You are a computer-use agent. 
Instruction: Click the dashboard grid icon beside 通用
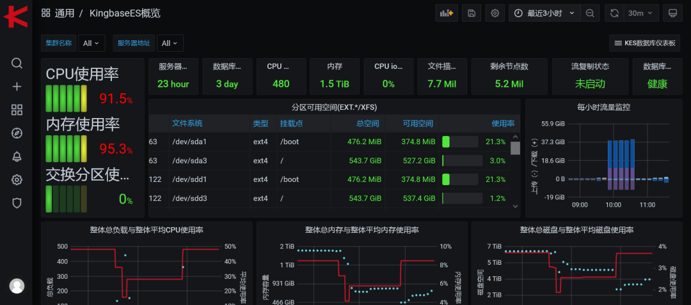[46, 13]
